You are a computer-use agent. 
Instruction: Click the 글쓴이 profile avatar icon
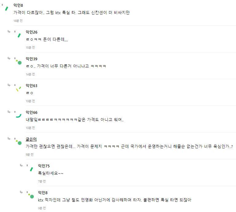tap(19, 142)
